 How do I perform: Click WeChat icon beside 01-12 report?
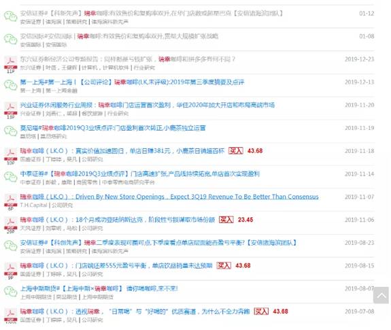click(10, 16)
